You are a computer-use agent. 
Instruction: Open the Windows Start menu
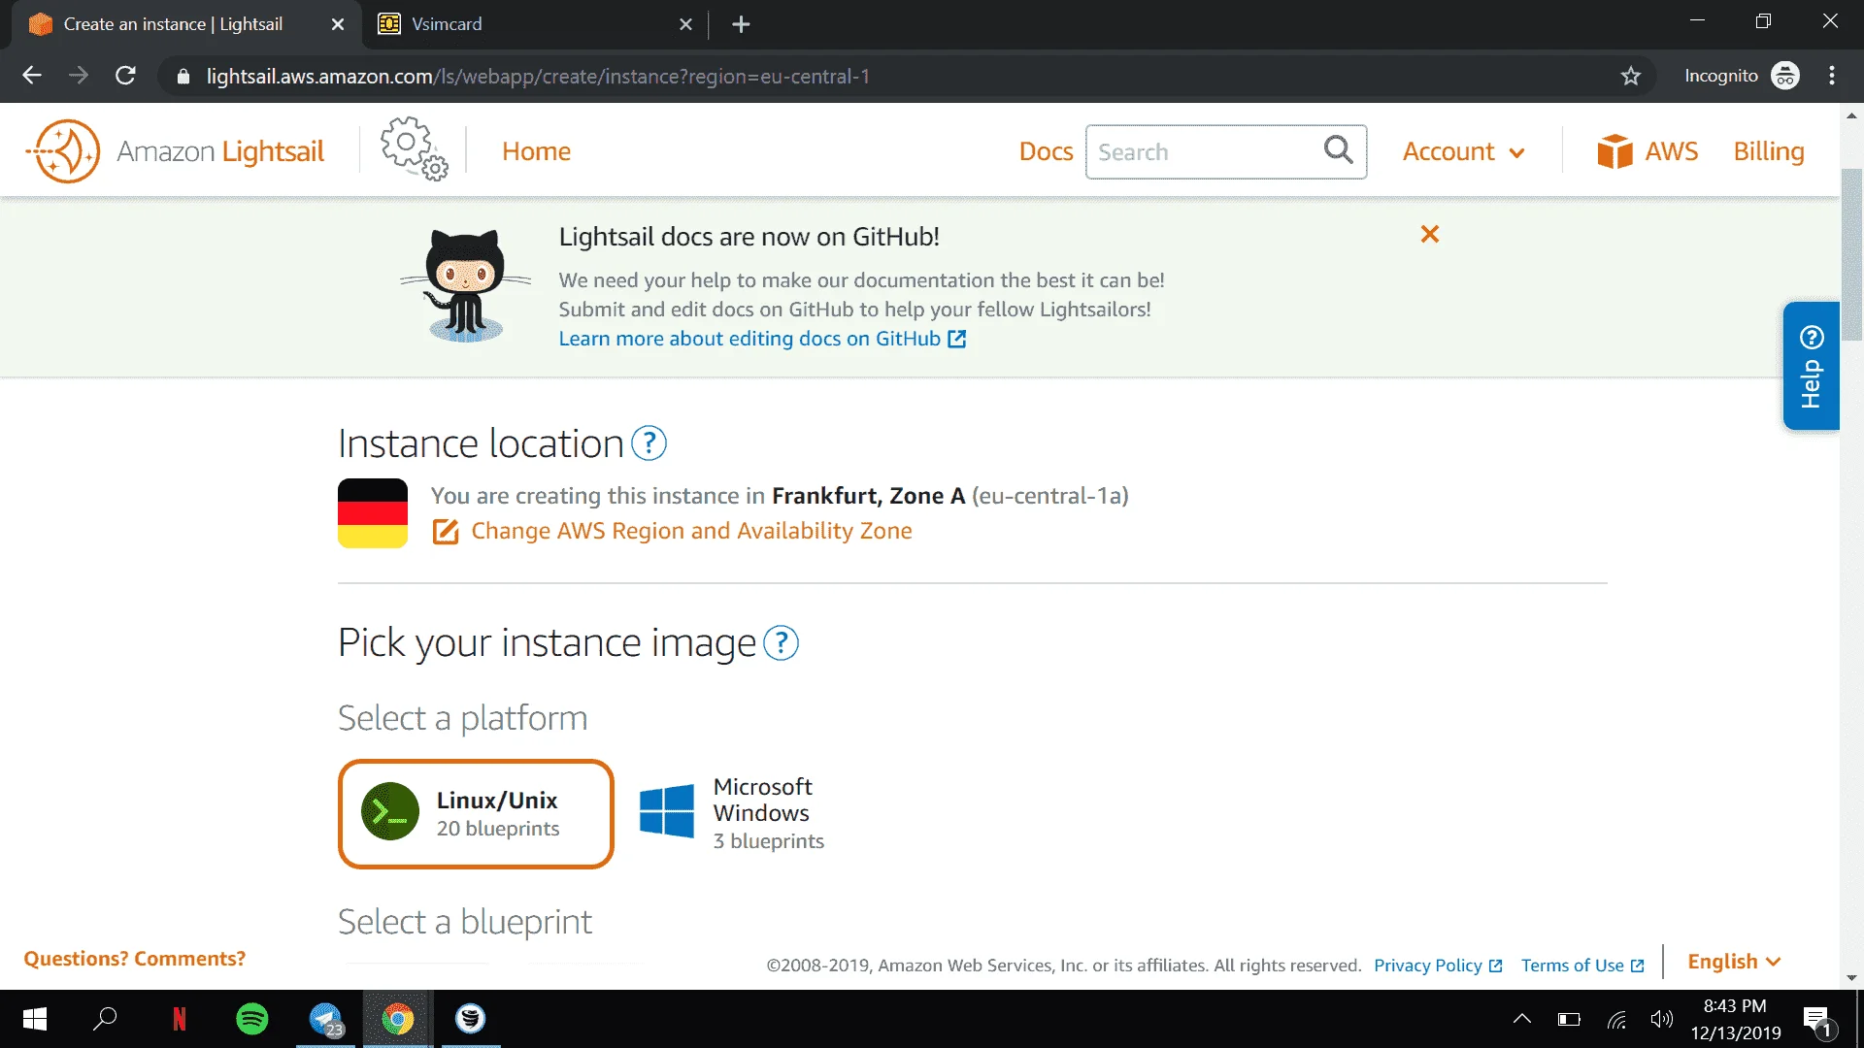[x=35, y=1019]
